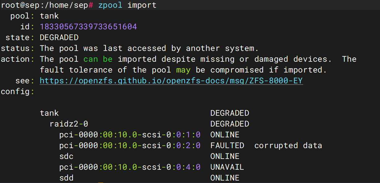
Task: Select the sdd device row
Action: [67, 178]
